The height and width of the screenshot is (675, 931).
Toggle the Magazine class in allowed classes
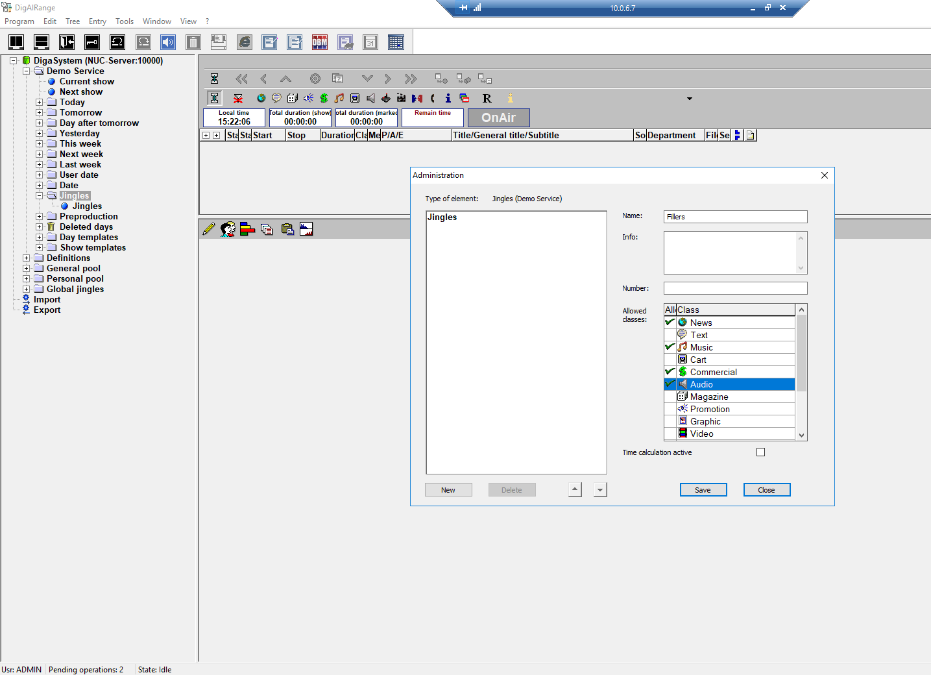[x=670, y=397]
